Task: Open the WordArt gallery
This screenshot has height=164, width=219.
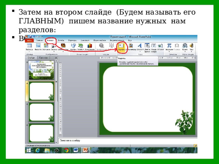Action: [140, 45]
